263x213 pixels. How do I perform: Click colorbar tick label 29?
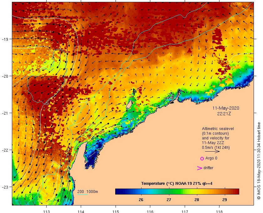click(x=224, y=200)
